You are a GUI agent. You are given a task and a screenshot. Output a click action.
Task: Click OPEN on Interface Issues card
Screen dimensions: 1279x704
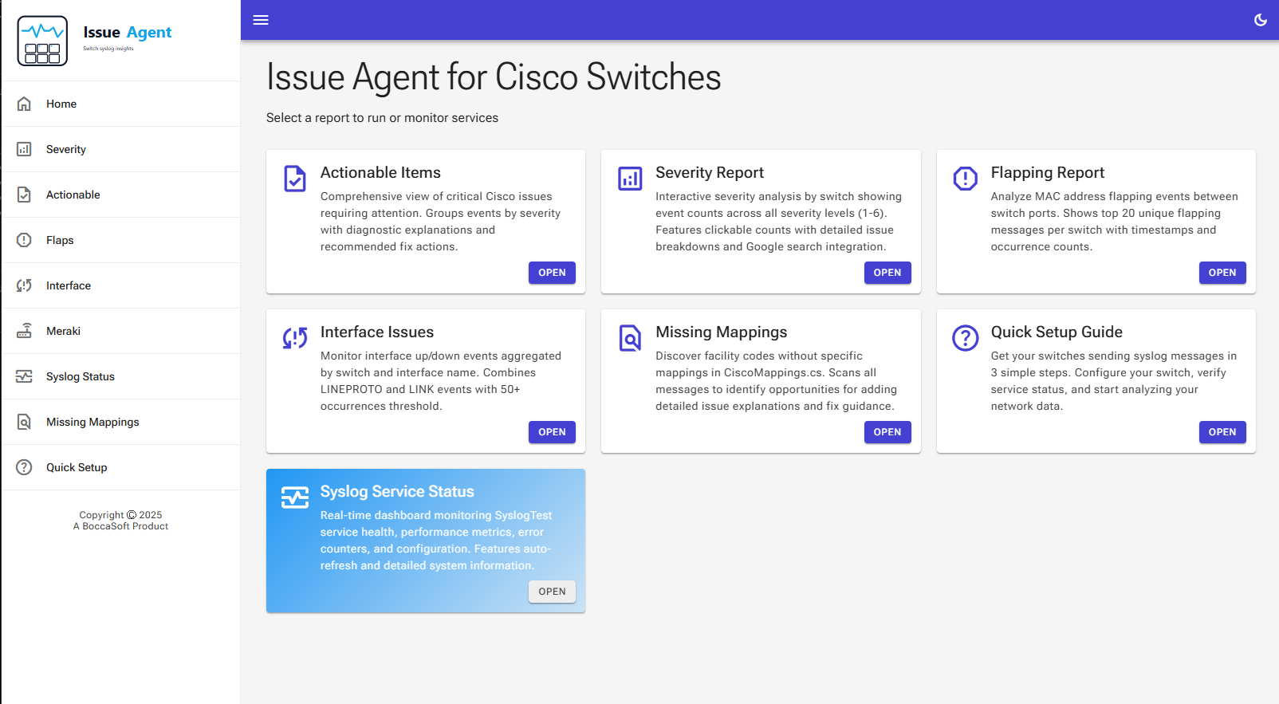[552, 432]
